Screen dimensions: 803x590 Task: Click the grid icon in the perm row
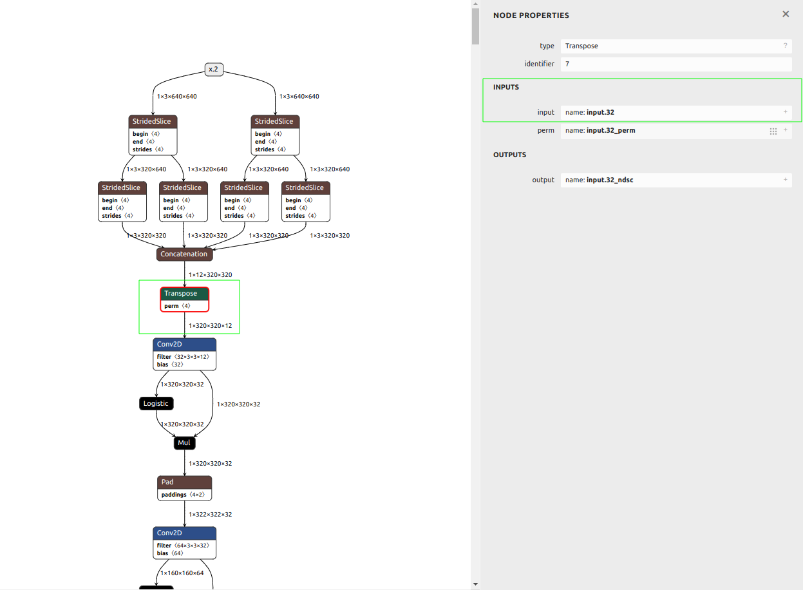click(x=773, y=131)
